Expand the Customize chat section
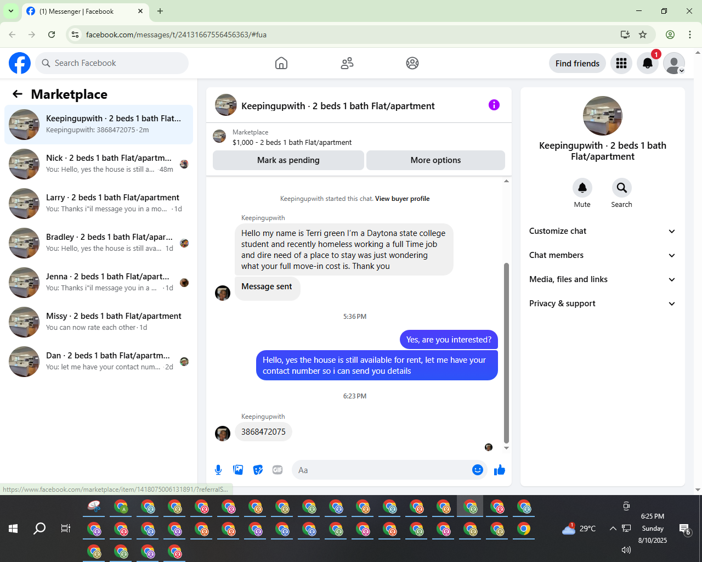Image resolution: width=702 pixels, height=562 pixels. 603,231
